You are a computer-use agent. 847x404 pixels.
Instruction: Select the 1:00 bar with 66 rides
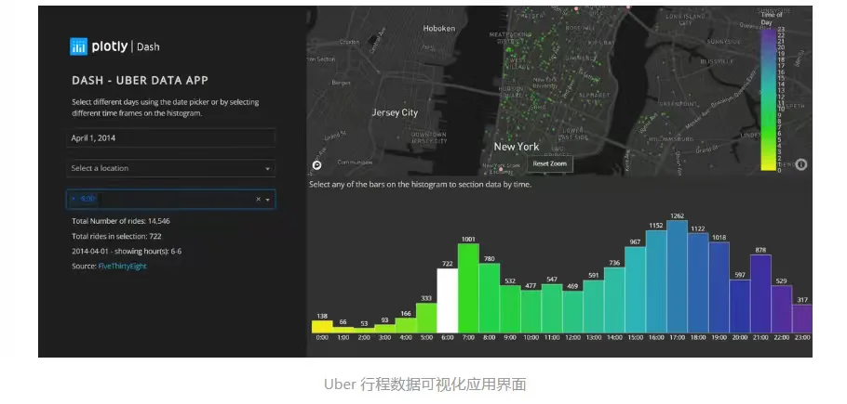[x=343, y=330]
